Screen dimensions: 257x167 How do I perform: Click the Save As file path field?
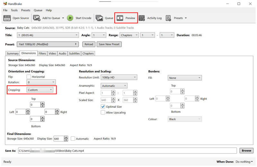(127, 151)
